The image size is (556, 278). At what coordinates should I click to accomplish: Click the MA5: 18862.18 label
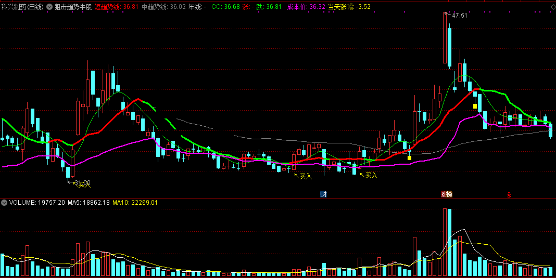89,203
